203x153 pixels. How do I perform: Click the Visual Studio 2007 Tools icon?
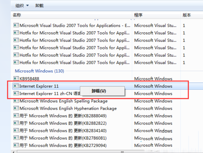16,25
